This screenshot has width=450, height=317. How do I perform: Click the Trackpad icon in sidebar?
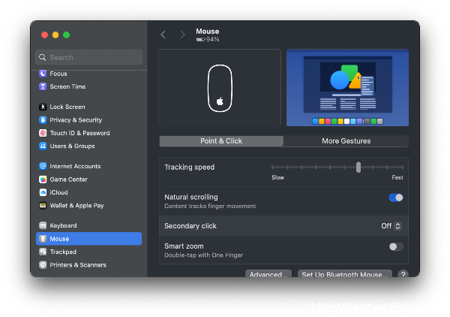[x=43, y=252]
